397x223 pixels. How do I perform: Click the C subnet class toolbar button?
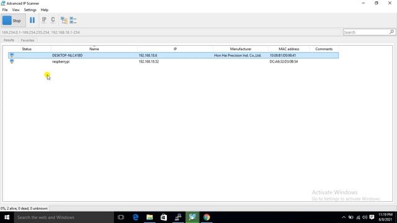click(x=53, y=20)
